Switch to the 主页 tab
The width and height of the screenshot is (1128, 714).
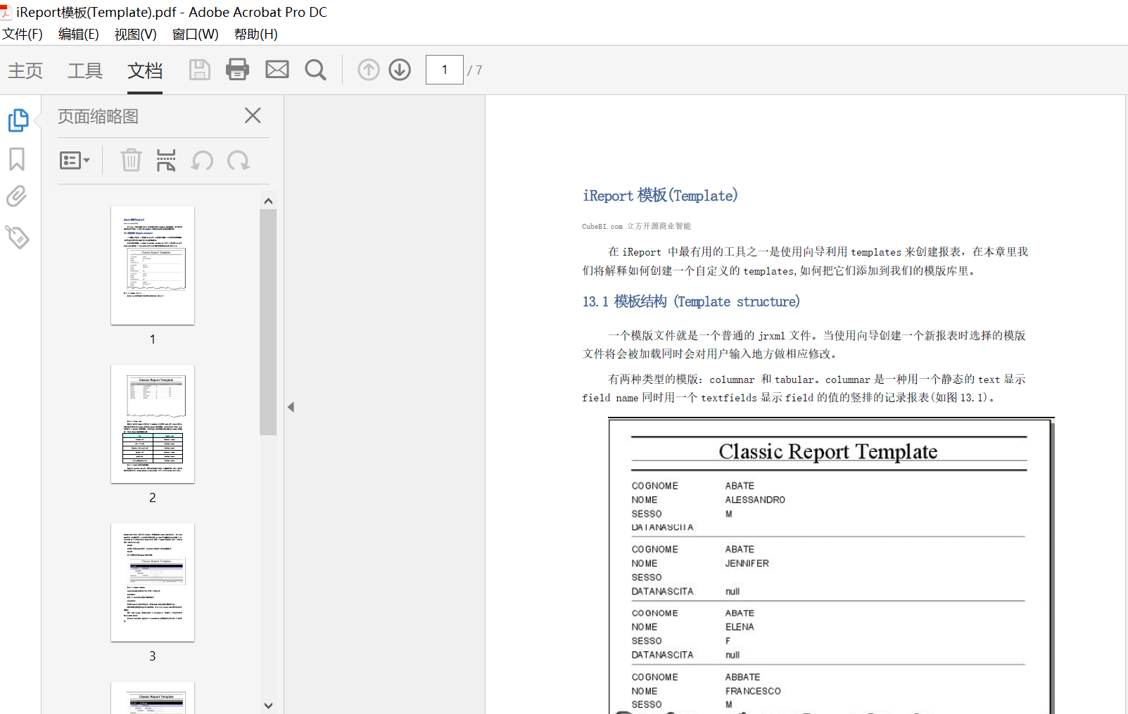[25, 70]
